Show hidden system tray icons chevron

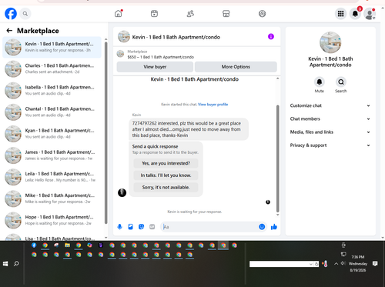coord(336,264)
